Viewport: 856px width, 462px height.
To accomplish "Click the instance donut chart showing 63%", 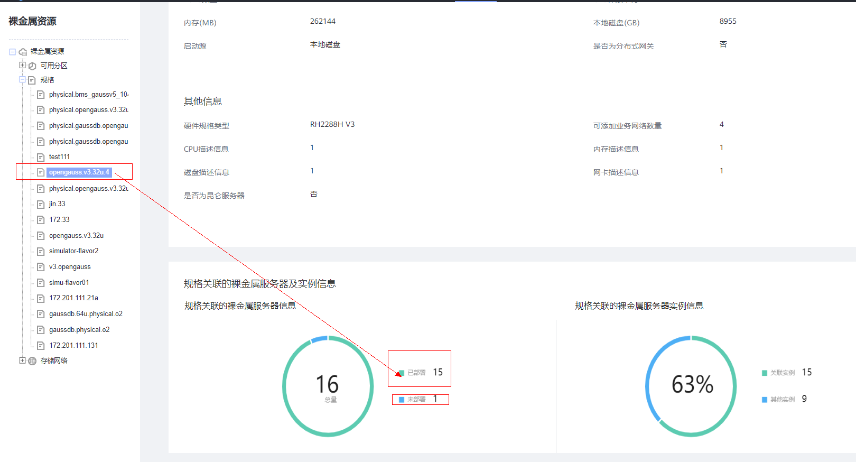I will click(x=691, y=386).
